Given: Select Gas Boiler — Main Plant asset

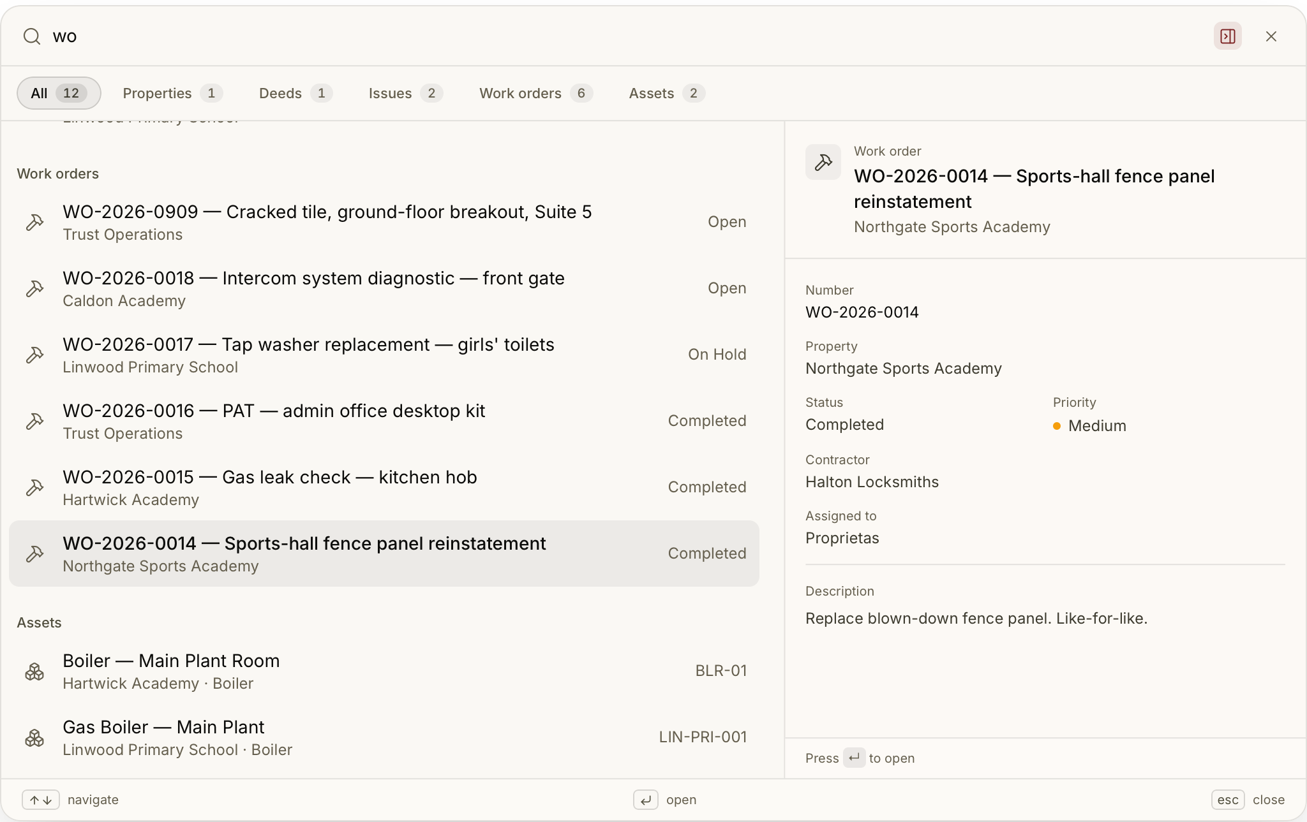Looking at the screenshot, I should (x=384, y=737).
